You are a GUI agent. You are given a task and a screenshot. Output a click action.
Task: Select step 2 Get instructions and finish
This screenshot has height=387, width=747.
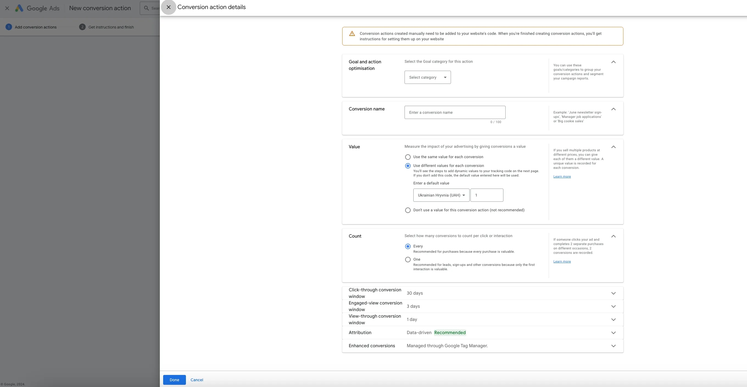point(107,27)
